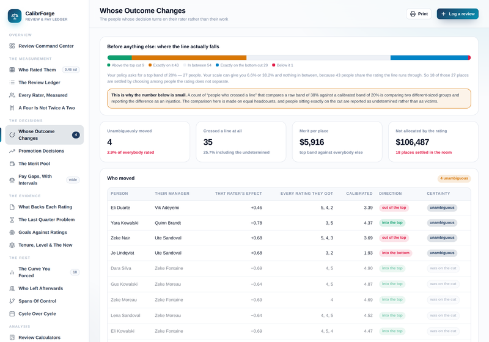
Task: Click the Log a review button
Action: coord(457,13)
